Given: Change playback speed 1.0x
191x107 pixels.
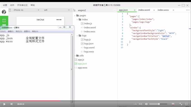Looking at the screenshot, I should point(135,104).
